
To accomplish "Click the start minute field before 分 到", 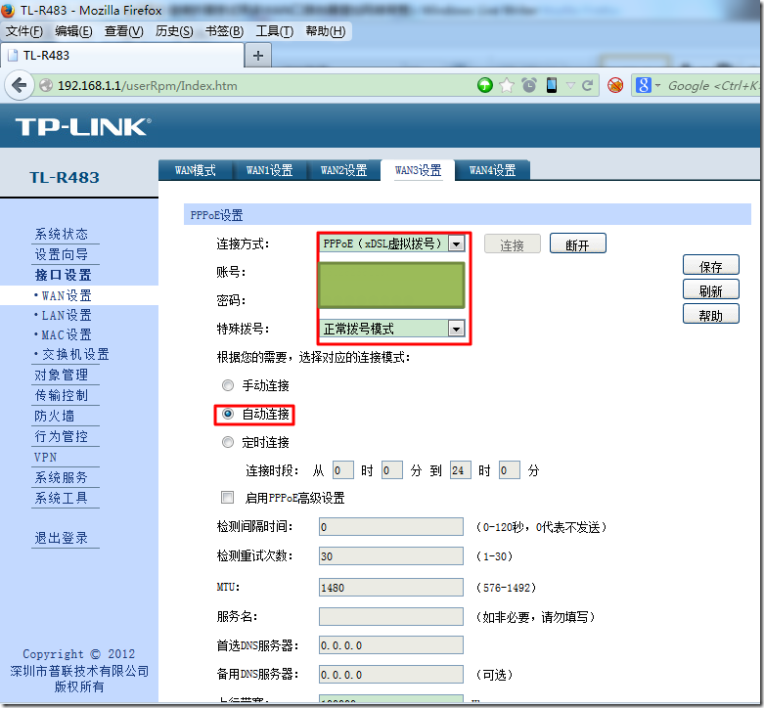I will point(391,470).
